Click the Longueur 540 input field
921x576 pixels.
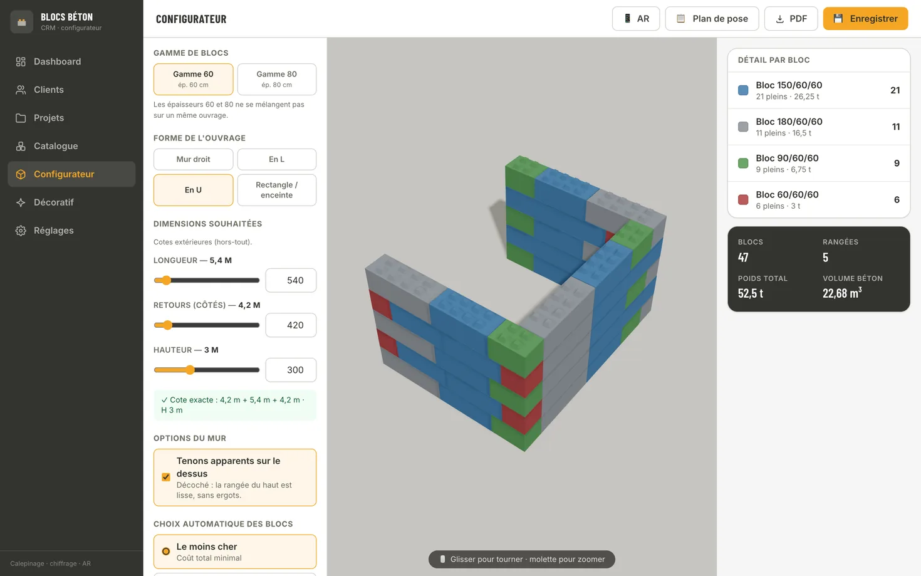[291, 280]
